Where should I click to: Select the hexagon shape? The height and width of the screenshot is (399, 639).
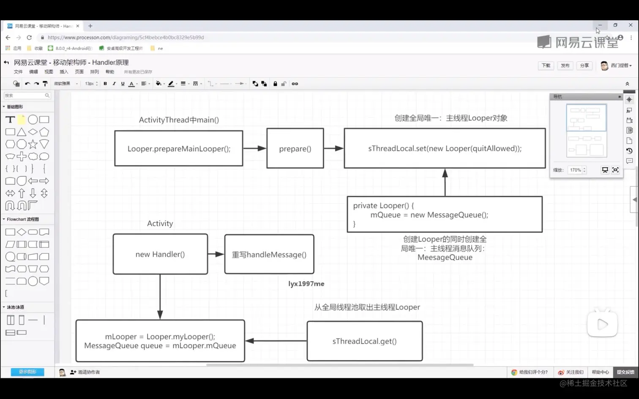click(10, 144)
